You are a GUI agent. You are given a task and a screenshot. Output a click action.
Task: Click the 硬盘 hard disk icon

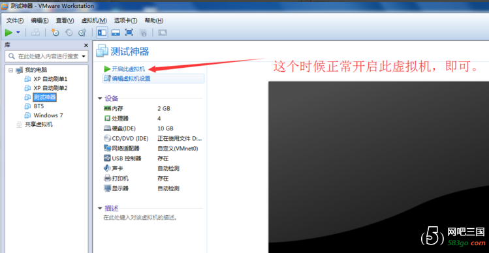point(107,128)
